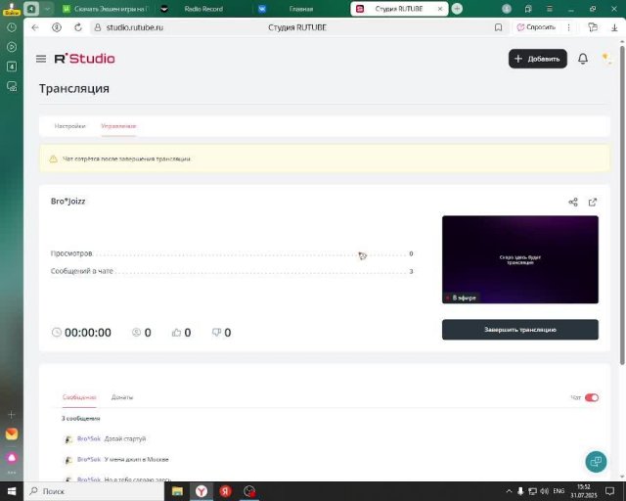Open the tabs icon left of the browser menu

tap(528, 9)
